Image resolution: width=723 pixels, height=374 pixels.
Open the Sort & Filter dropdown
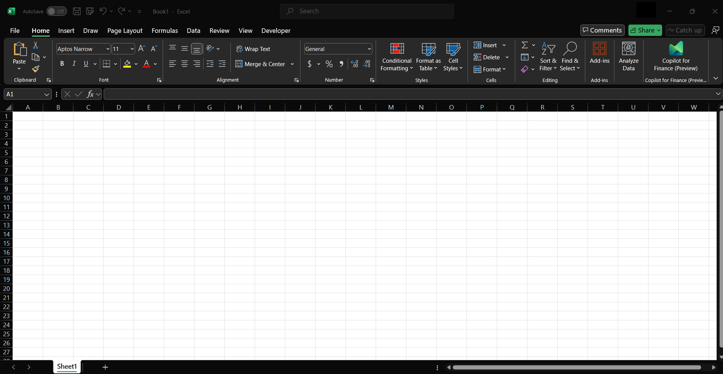click(x=548, y=56)
